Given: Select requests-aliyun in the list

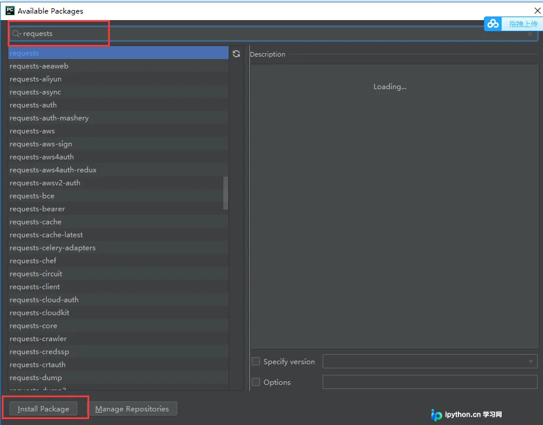Looking at the screenshot, I should pyautogui.click(x=118, y=79).
